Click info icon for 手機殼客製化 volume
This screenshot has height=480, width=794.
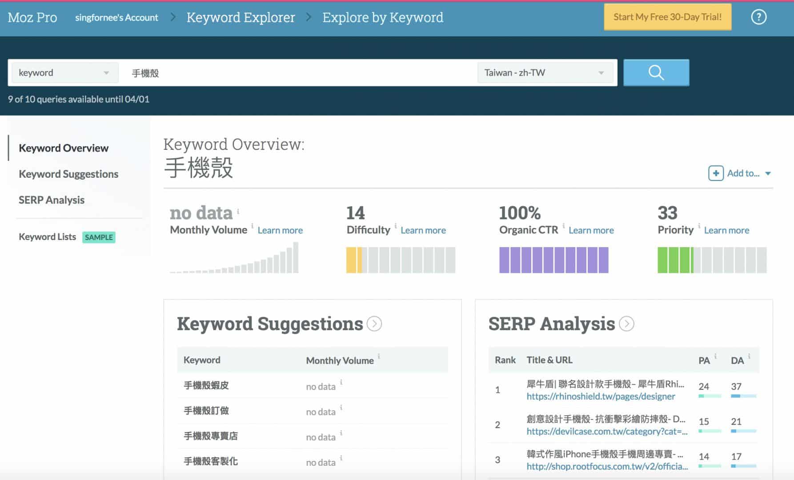click(341, 458)
